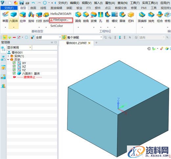Viewport: 171px width, 159px height.
Task: Apply the 圆角 fillet tool
Action: (x=78, y=17)
